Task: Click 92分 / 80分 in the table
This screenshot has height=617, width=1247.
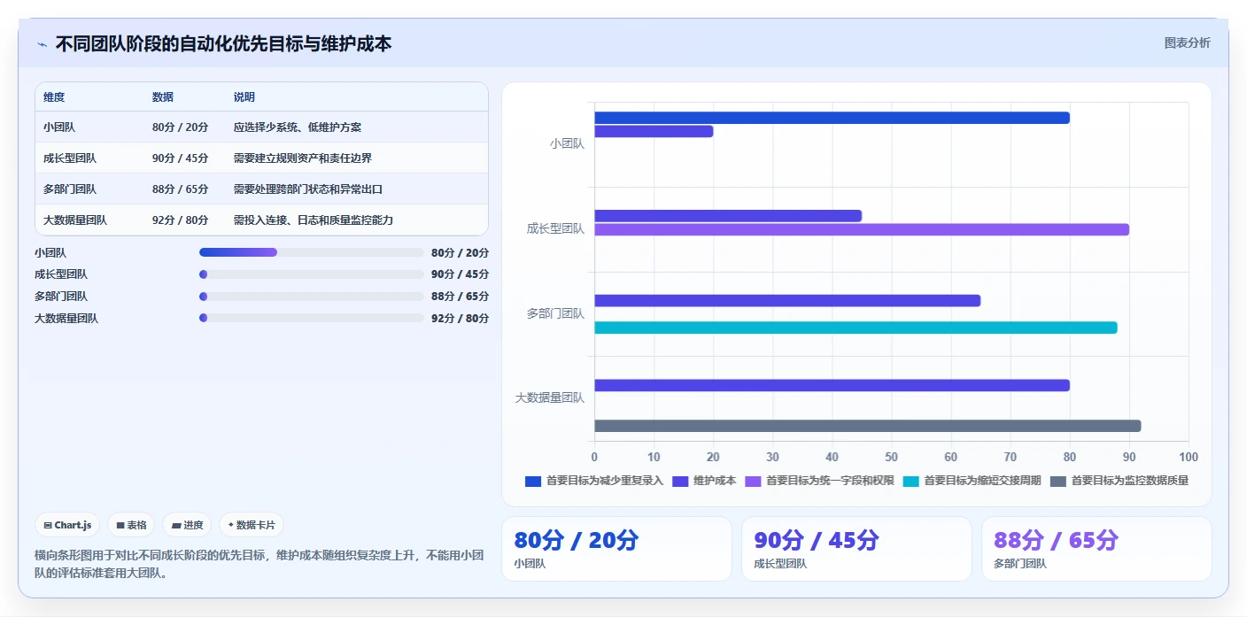Action: [181, 220]
